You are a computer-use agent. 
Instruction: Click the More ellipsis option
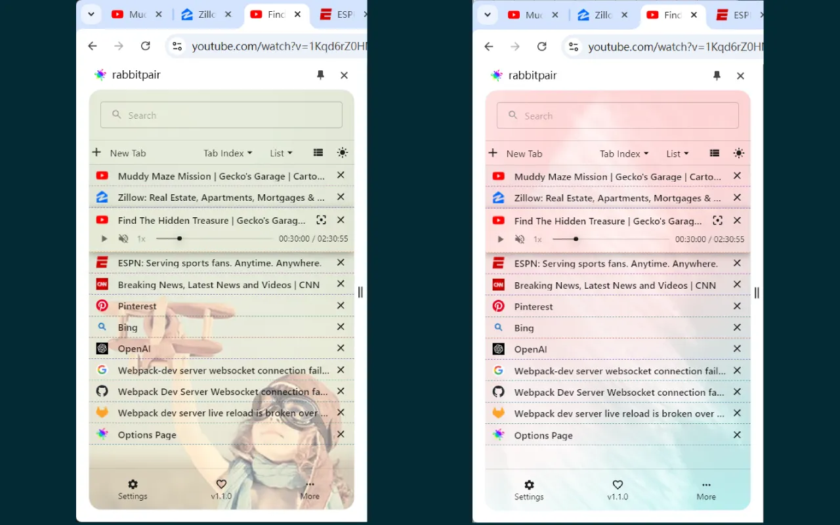click(309, 490)
